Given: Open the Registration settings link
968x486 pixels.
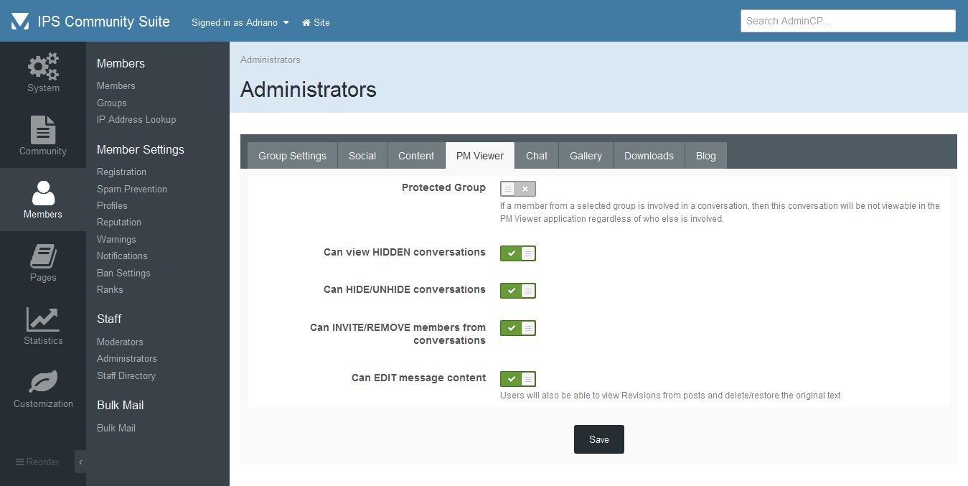Looking at the screenshot, I should point(121,172).
